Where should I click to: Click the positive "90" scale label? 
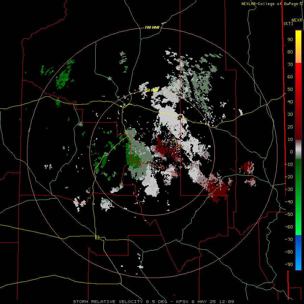click(290, 40)
